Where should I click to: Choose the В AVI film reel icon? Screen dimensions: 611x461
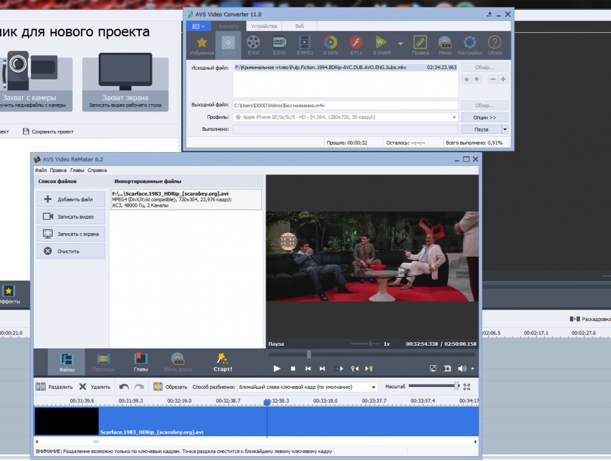coord(253,45)
